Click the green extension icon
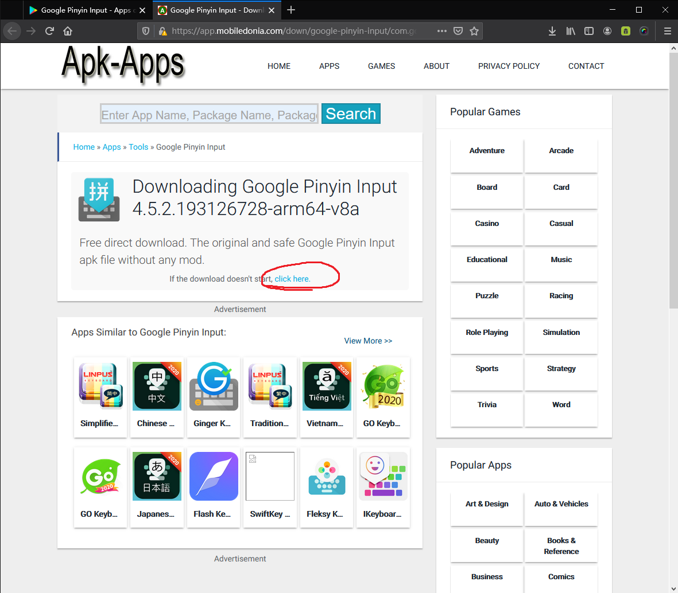Screen dimensions: 678x593 point(626,31)
